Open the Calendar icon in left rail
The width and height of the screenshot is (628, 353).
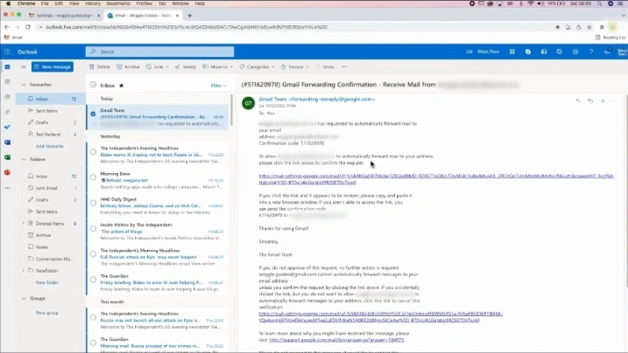pyautogui.click(x=7, y=82)
